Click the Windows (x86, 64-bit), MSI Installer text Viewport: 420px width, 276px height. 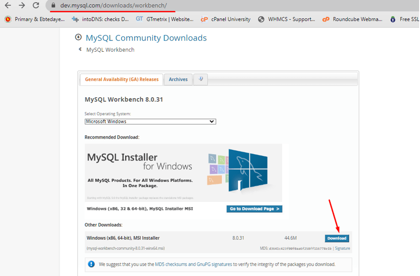[x=123, y=238]
